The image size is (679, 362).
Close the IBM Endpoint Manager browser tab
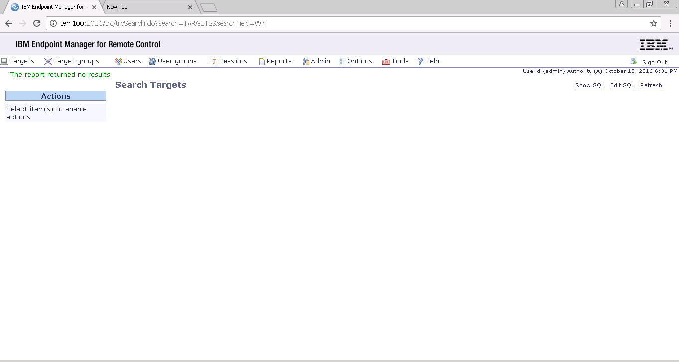pos(94,7)
